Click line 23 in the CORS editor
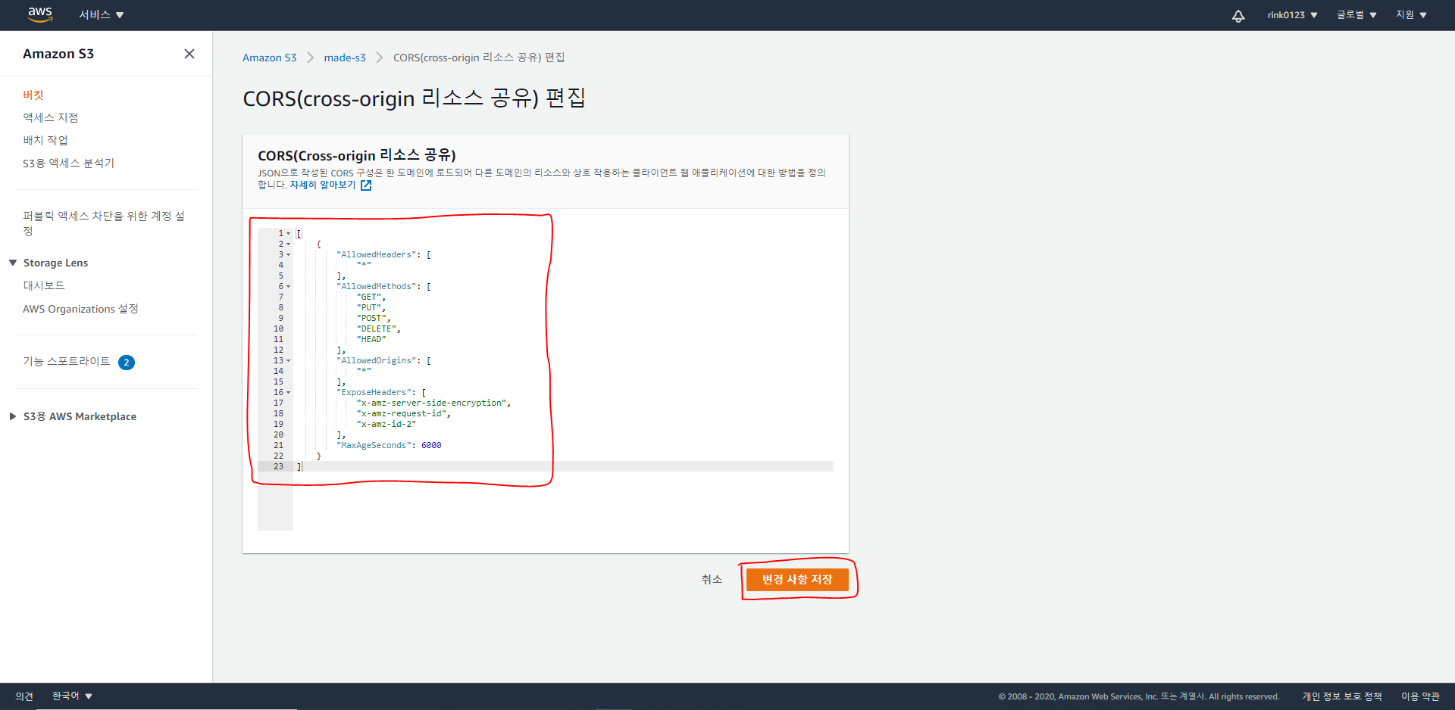 point(563,467)
